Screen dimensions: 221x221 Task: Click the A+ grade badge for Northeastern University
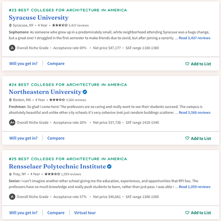(12, 122)
